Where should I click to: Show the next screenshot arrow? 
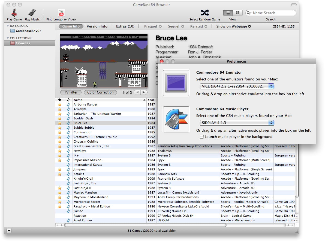coord(144,92)
